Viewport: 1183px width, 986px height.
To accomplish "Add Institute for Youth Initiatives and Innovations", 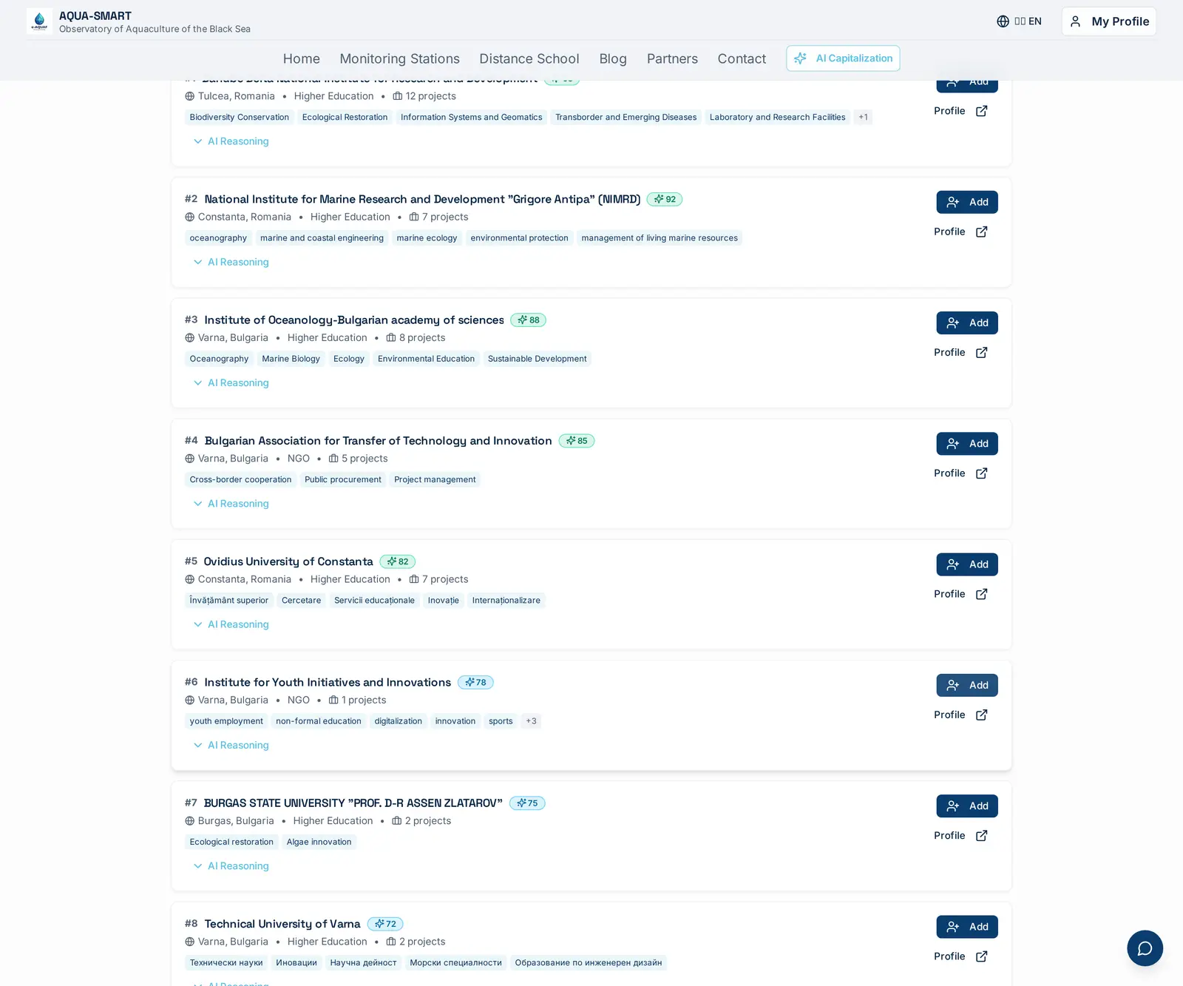I will pos(967,685).
